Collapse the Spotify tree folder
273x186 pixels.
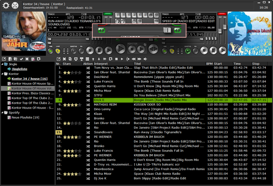pyautogui.click(x=2, y=113)
